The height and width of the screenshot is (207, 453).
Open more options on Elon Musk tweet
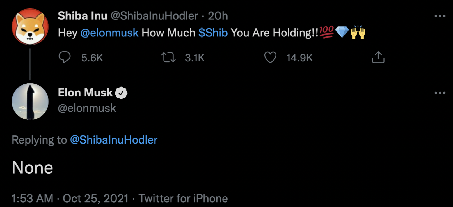[440, 93]
